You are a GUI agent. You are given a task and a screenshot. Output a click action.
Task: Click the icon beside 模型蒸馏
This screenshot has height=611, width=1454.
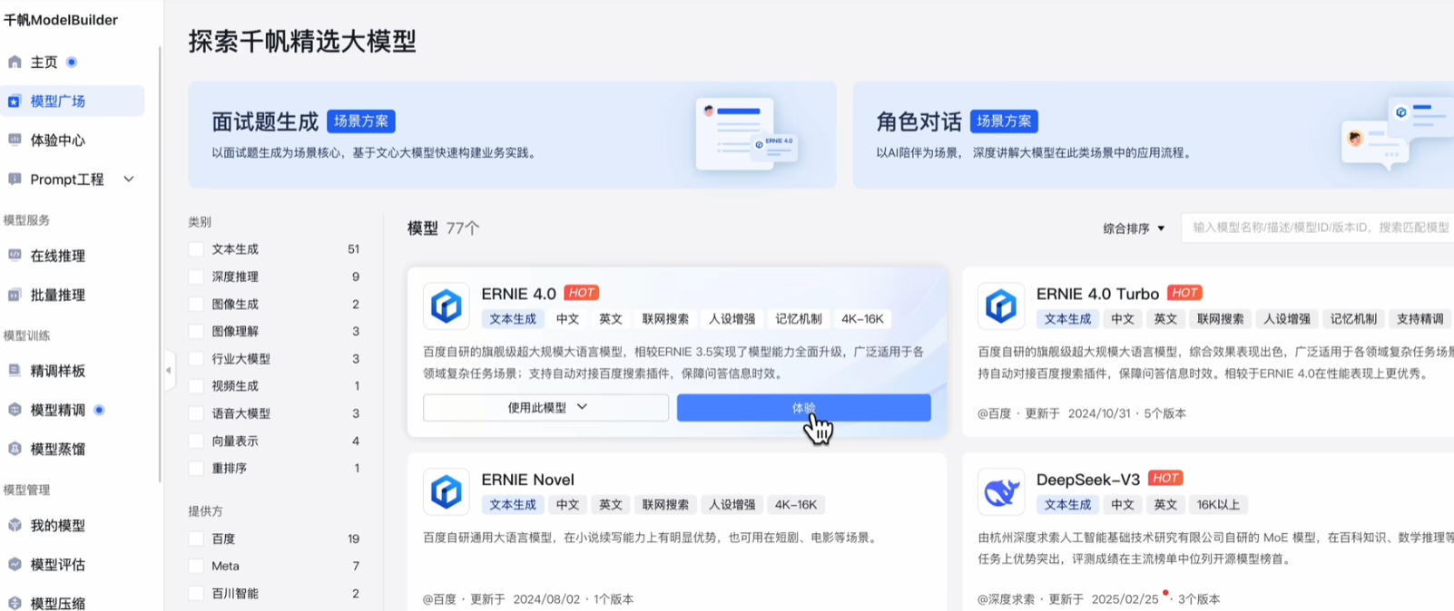(x=15, y=449)
